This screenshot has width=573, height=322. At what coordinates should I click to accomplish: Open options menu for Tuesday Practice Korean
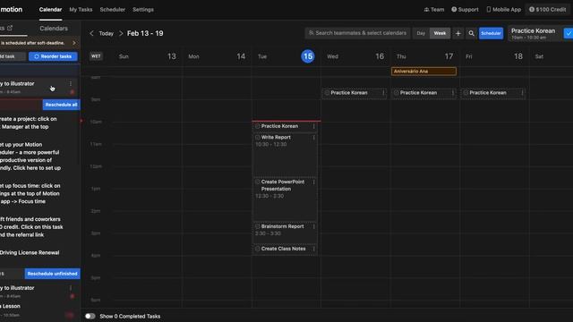pos(313,126)
